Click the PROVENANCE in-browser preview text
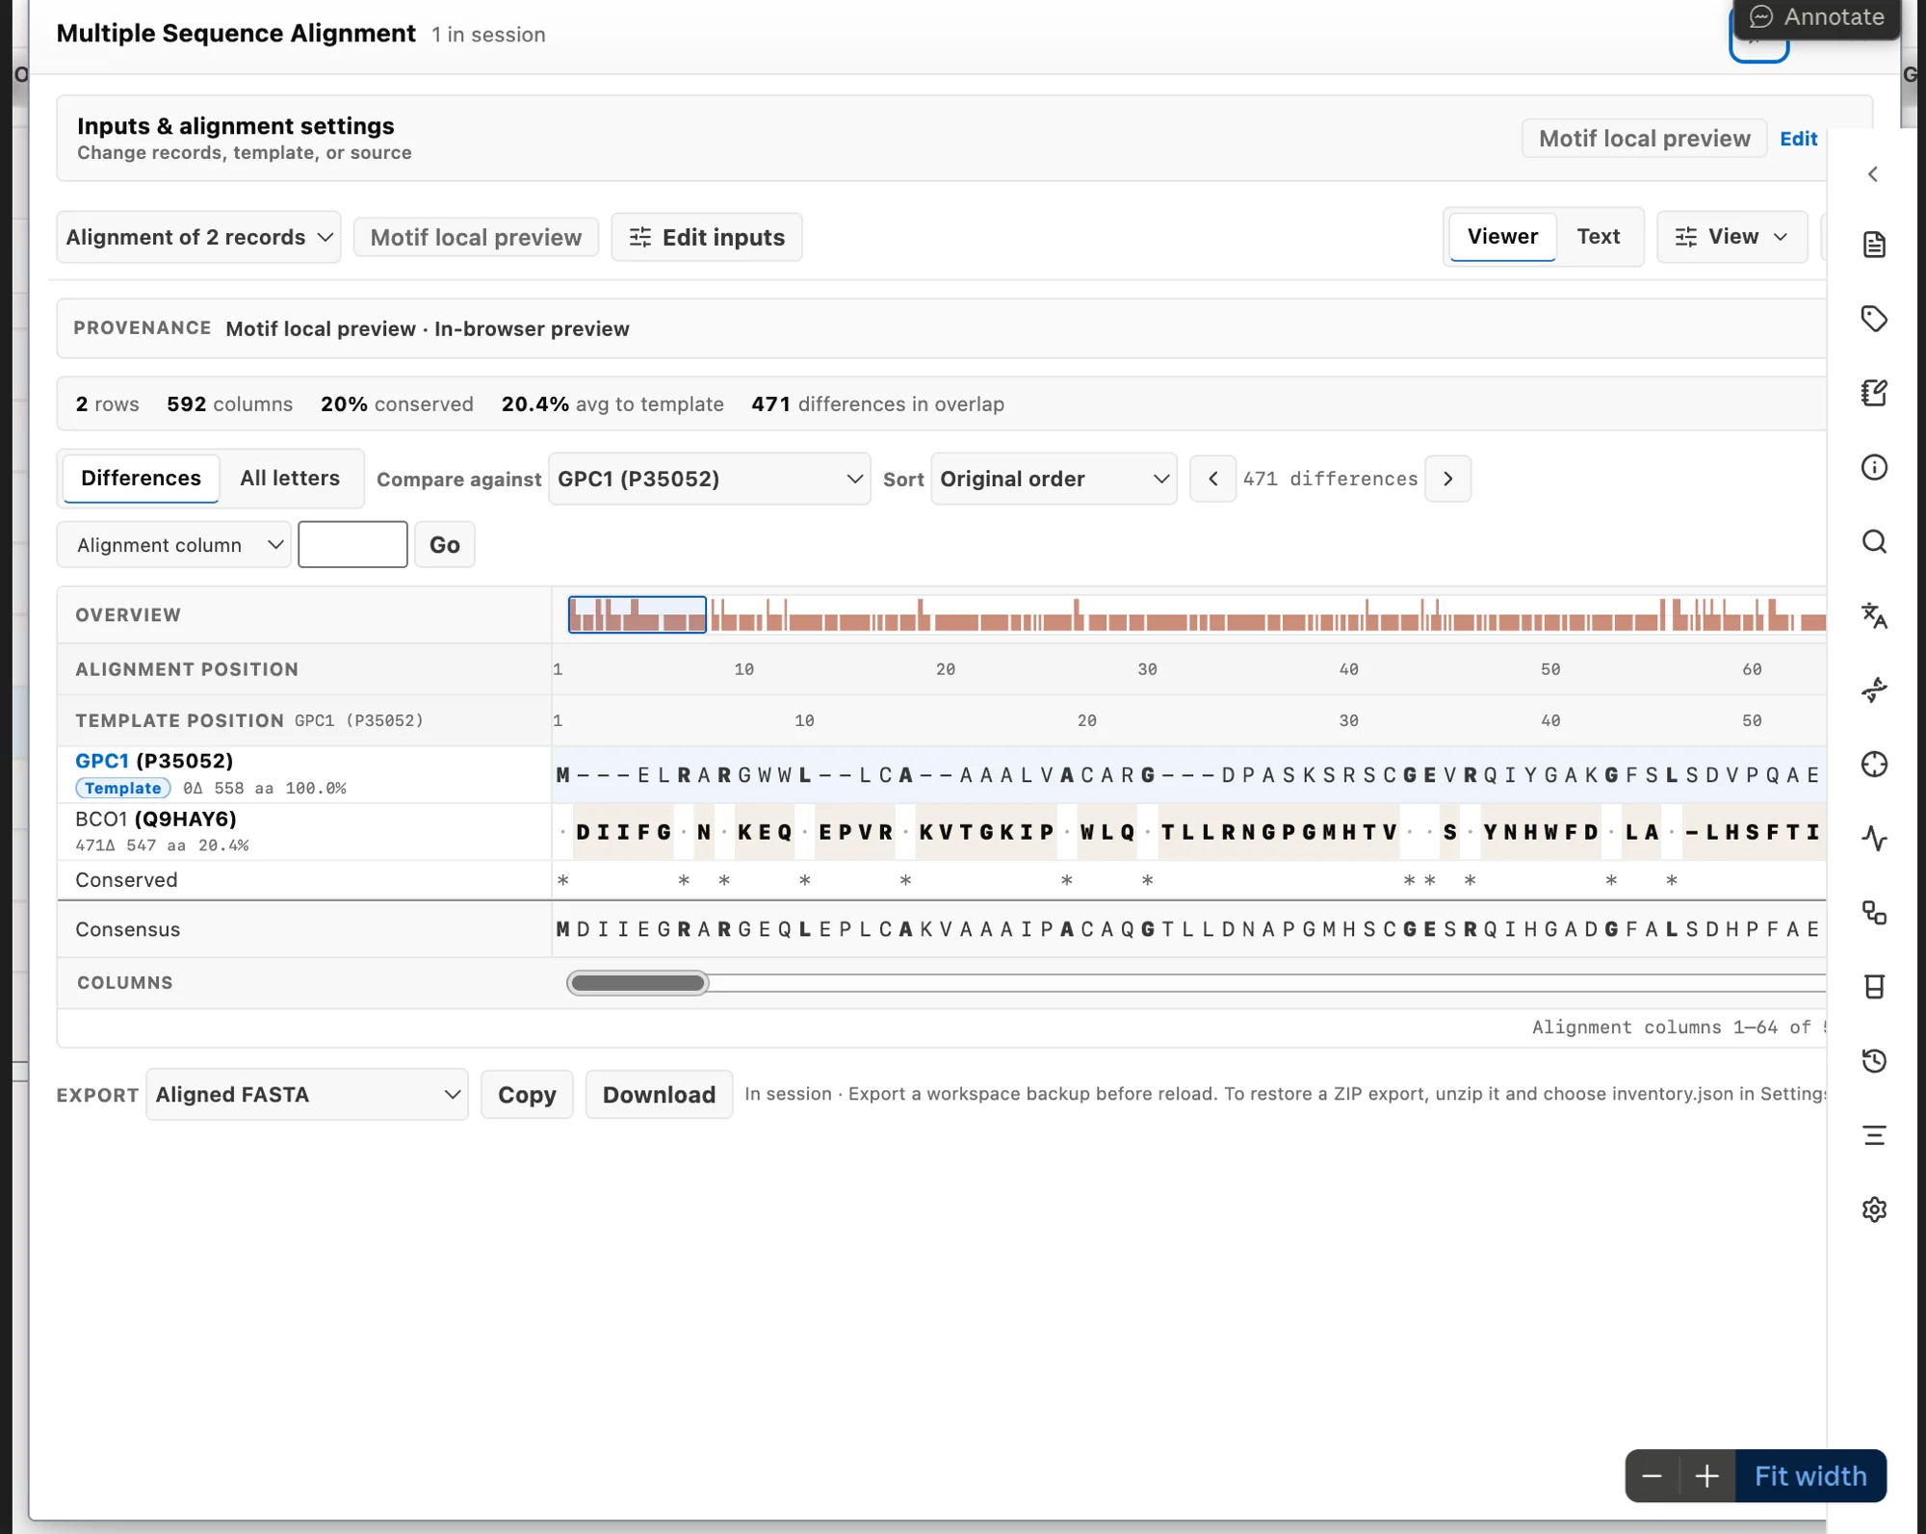Screen dimensions: 1926x1534 tap(428, 329)
